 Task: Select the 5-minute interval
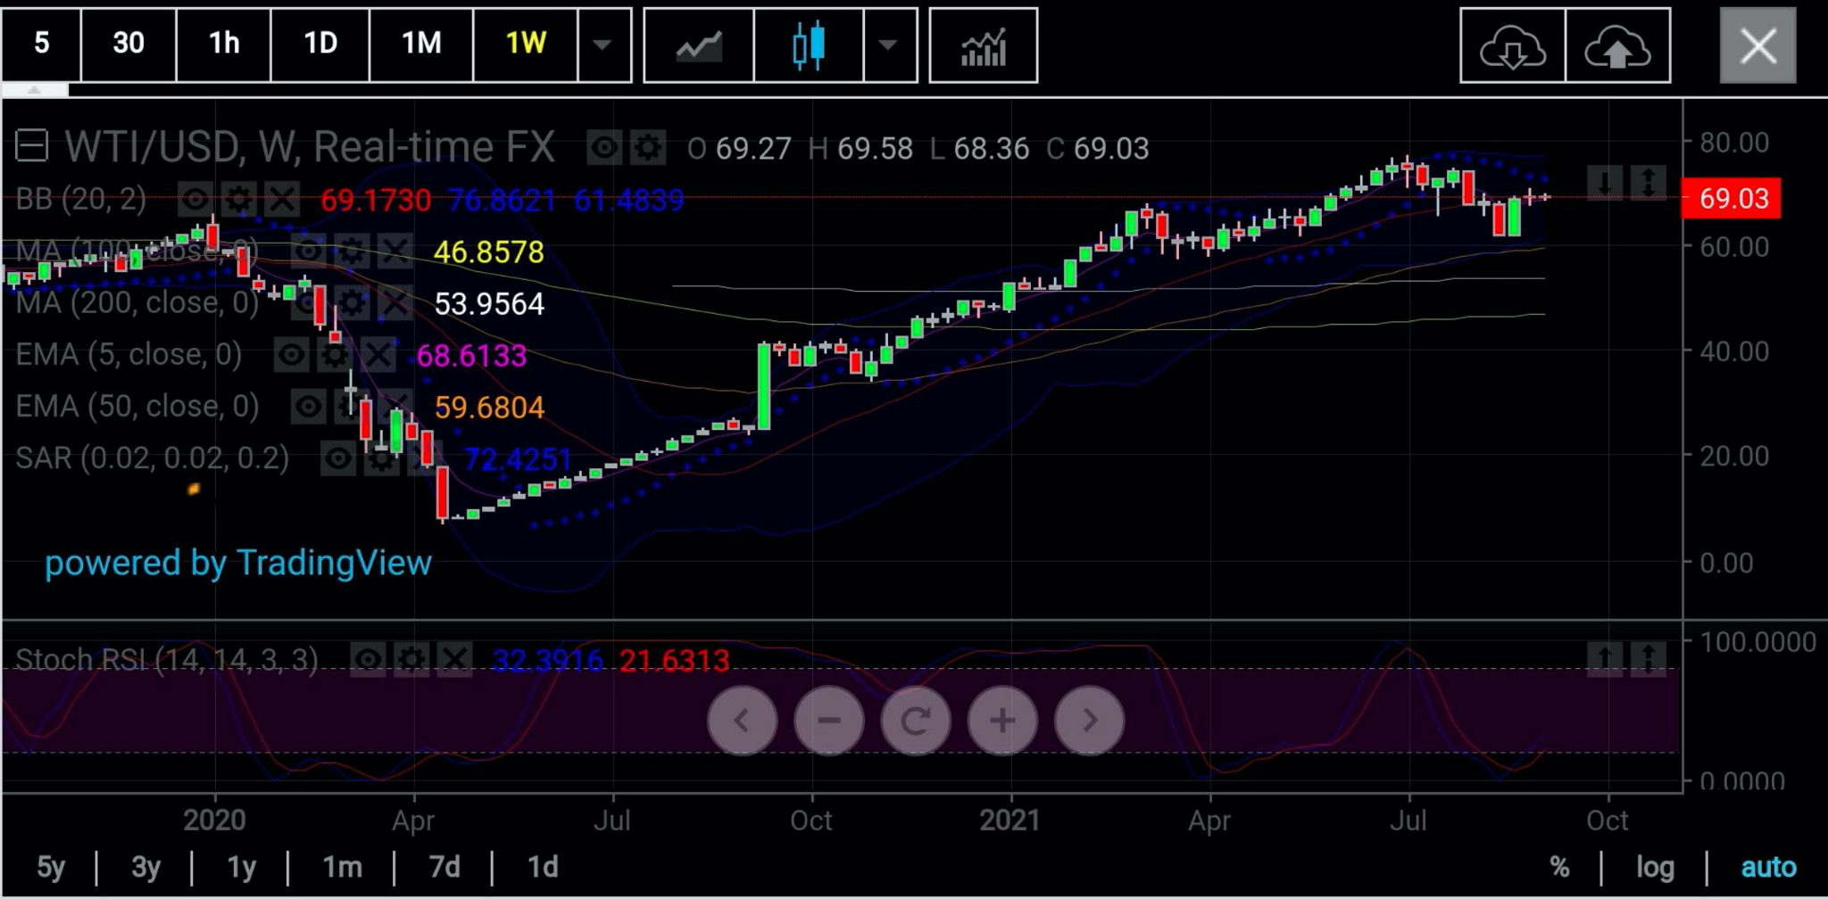41,44
